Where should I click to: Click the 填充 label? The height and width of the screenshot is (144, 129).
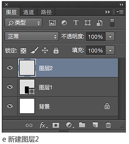tap(78, 50)
